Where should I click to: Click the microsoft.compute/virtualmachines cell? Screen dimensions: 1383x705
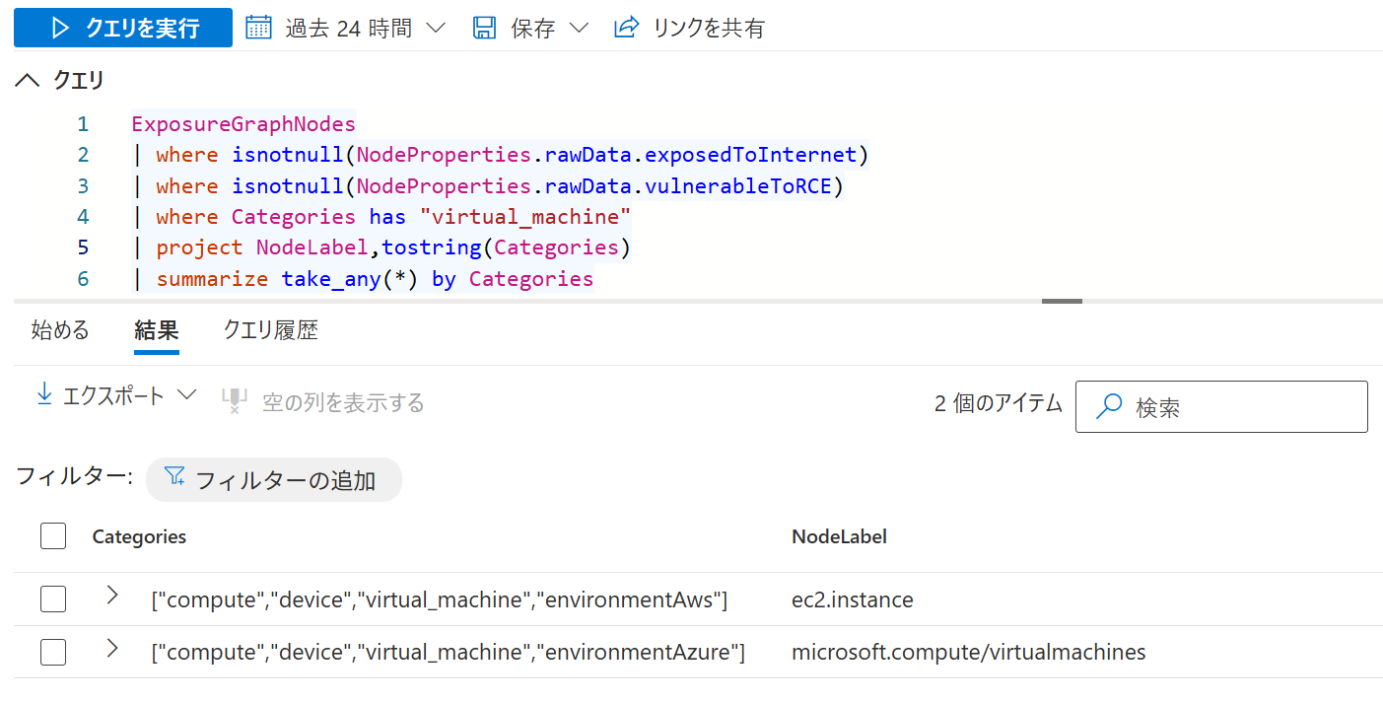click(969, 652)
